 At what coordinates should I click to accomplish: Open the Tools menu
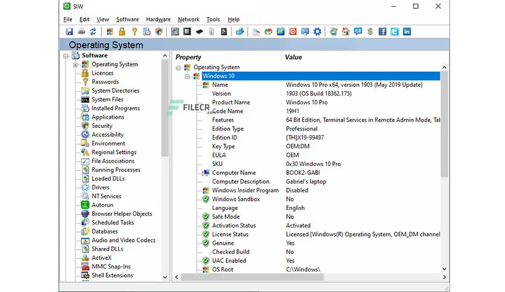point(213,19)
